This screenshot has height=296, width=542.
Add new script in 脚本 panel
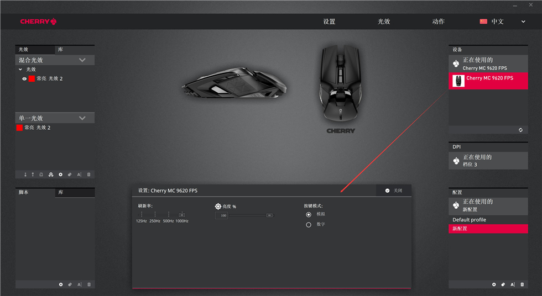point(61,284)
